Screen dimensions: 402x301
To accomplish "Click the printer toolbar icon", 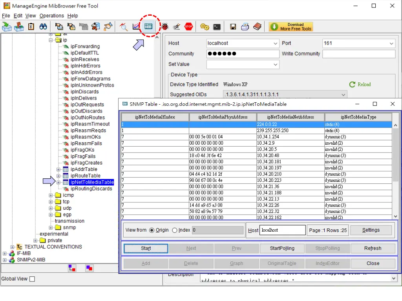I will (245, 27).
